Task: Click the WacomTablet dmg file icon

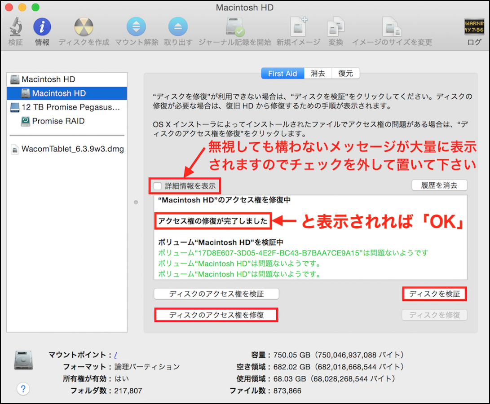Action: click(x=15, y=149)
